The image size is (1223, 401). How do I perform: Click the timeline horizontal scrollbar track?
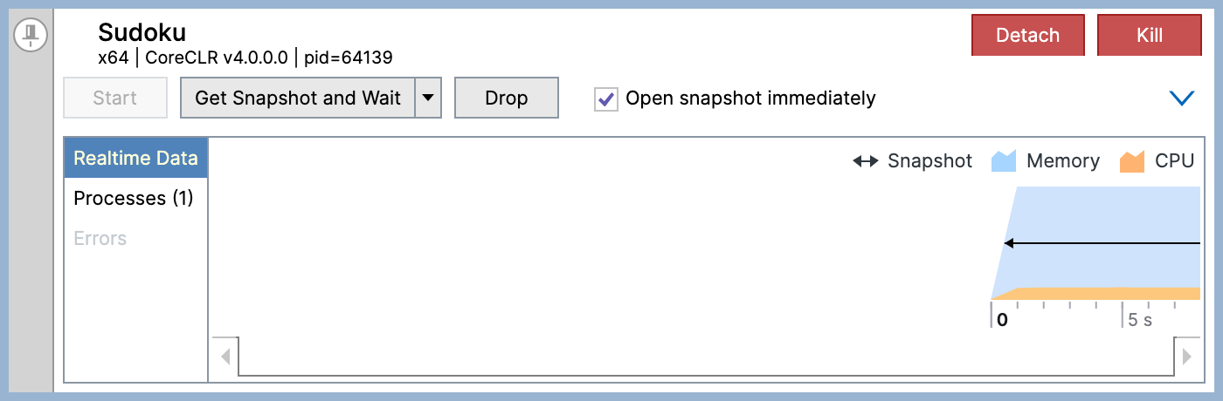706,357
